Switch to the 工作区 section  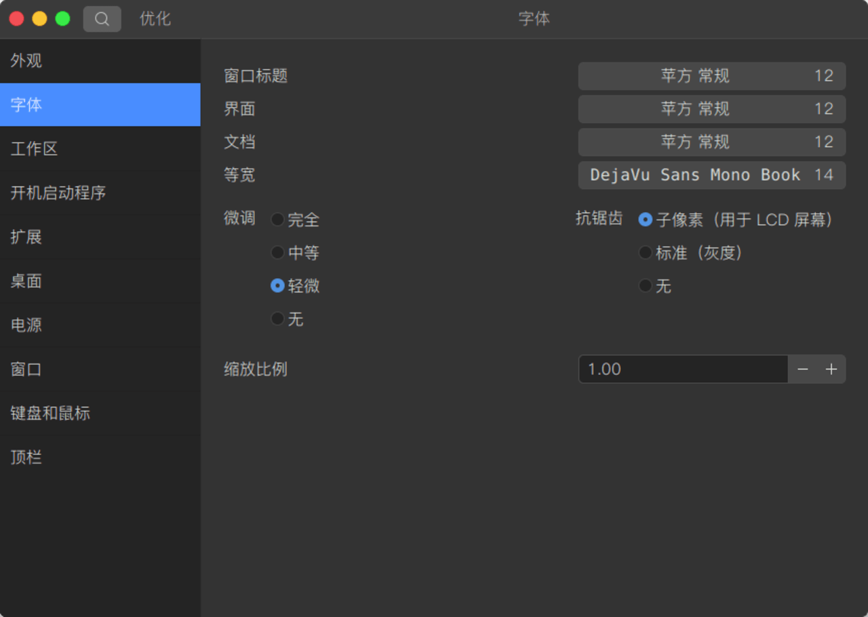[x=100, y=148]
